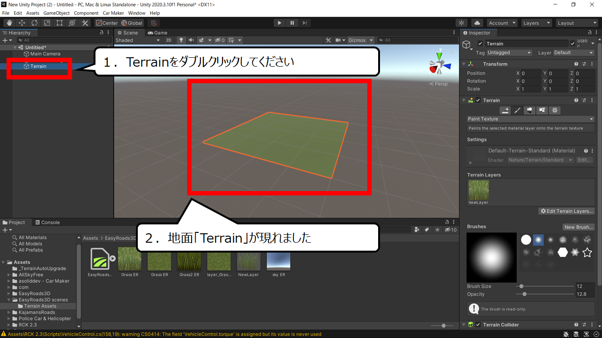The image size is (602, 338).
Task: Open Terrain component help icon
Action: pos(576,100)
